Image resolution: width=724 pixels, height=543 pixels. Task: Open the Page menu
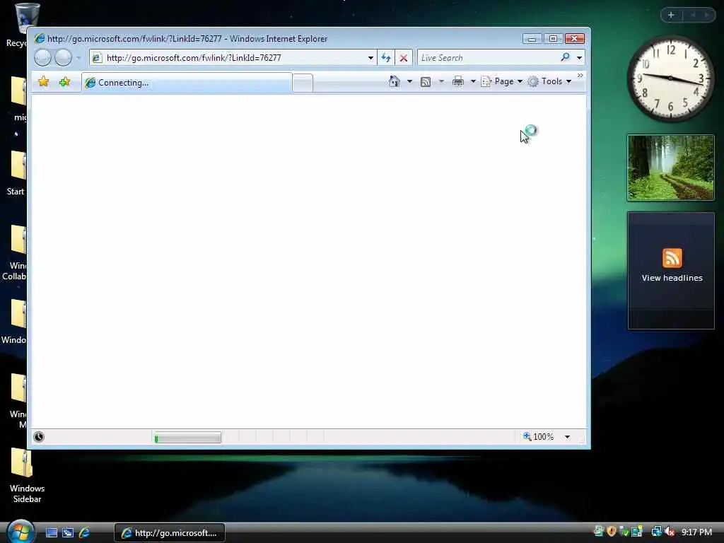click(501, 81)
